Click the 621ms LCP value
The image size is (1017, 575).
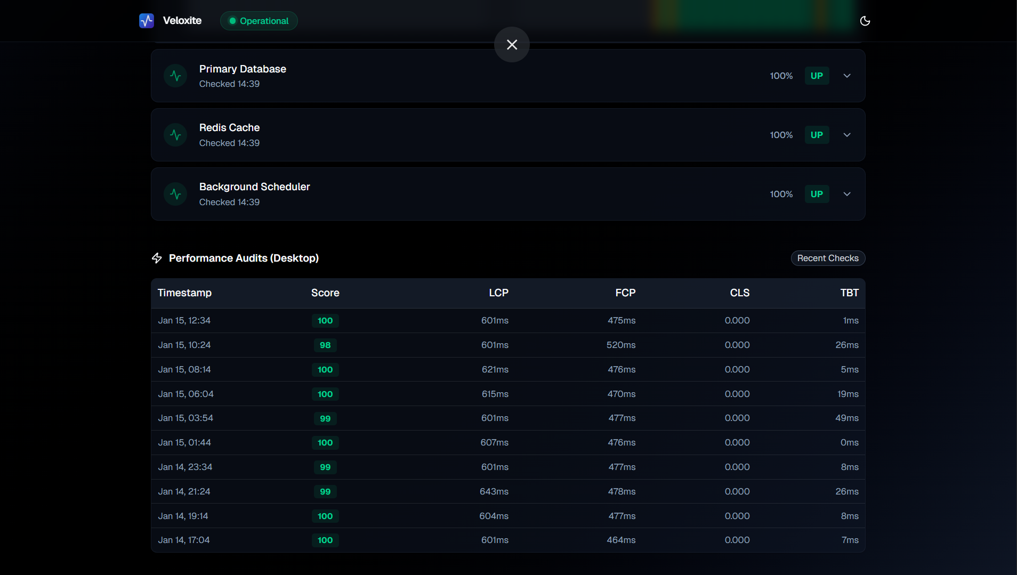click(x=495, y=369)
